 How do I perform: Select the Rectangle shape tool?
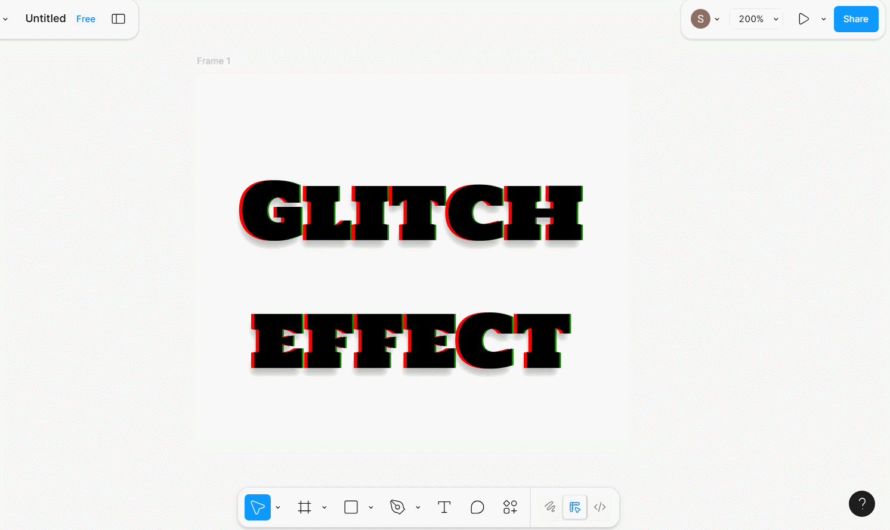tap(351, 507)
